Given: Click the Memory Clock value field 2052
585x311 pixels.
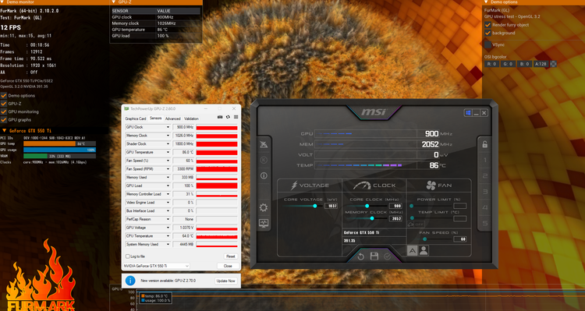Looking at the screenshot, I should pos(395,218).
